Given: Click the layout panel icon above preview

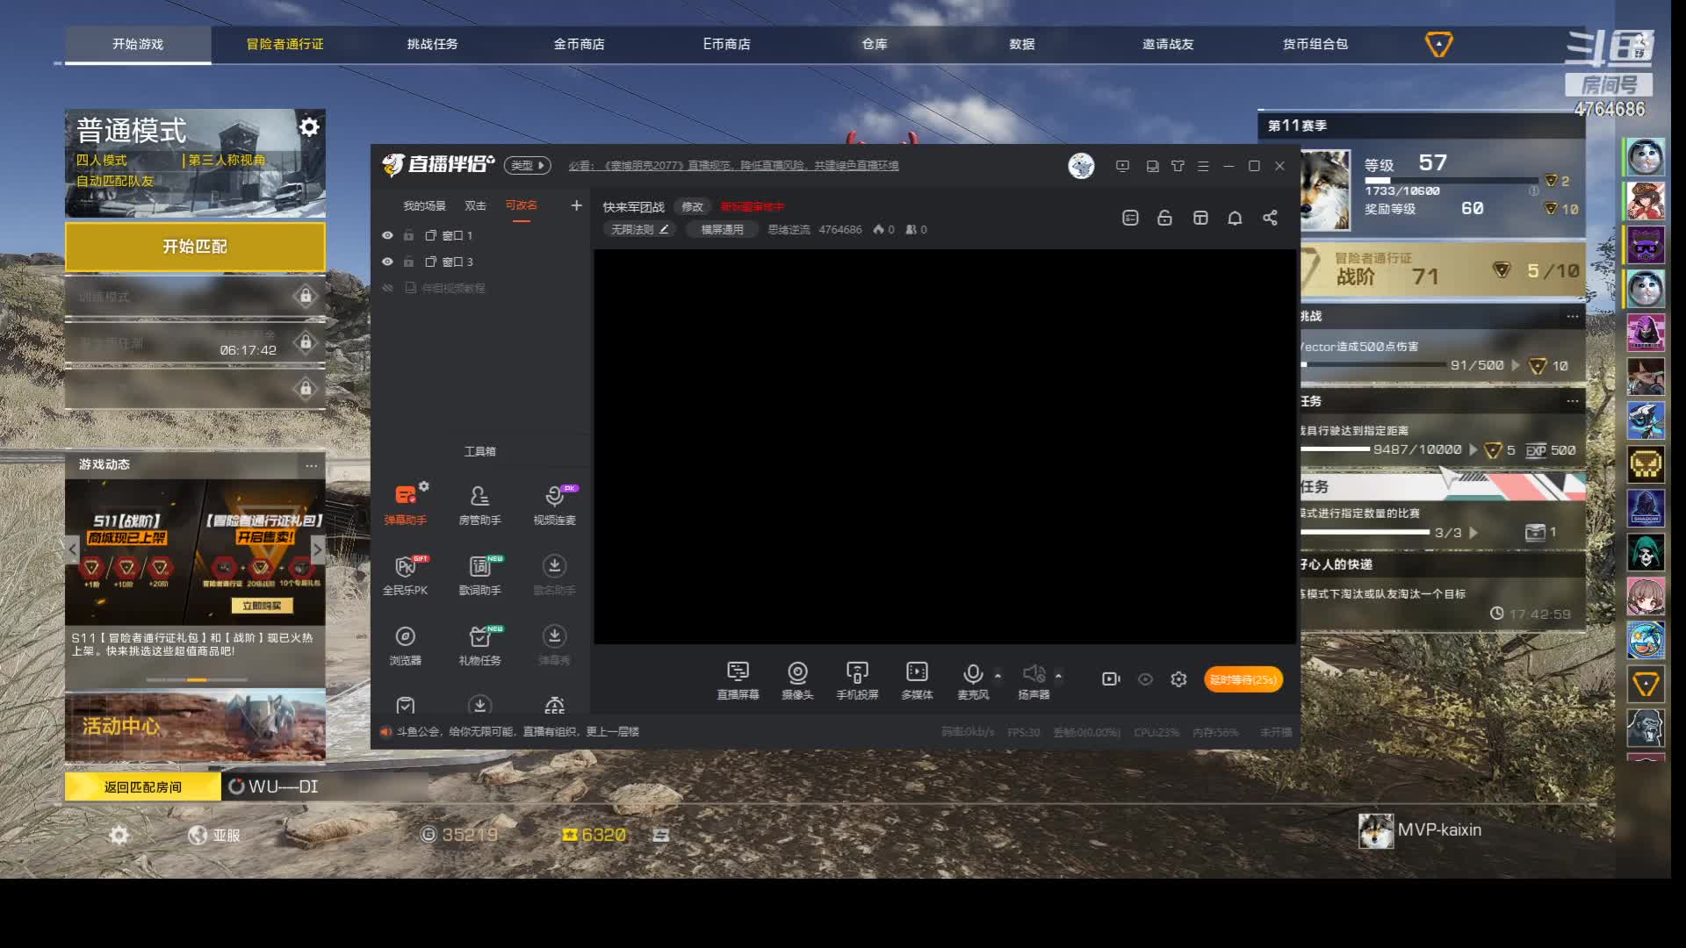Looking at the screenshot, I should (1200, 218).
